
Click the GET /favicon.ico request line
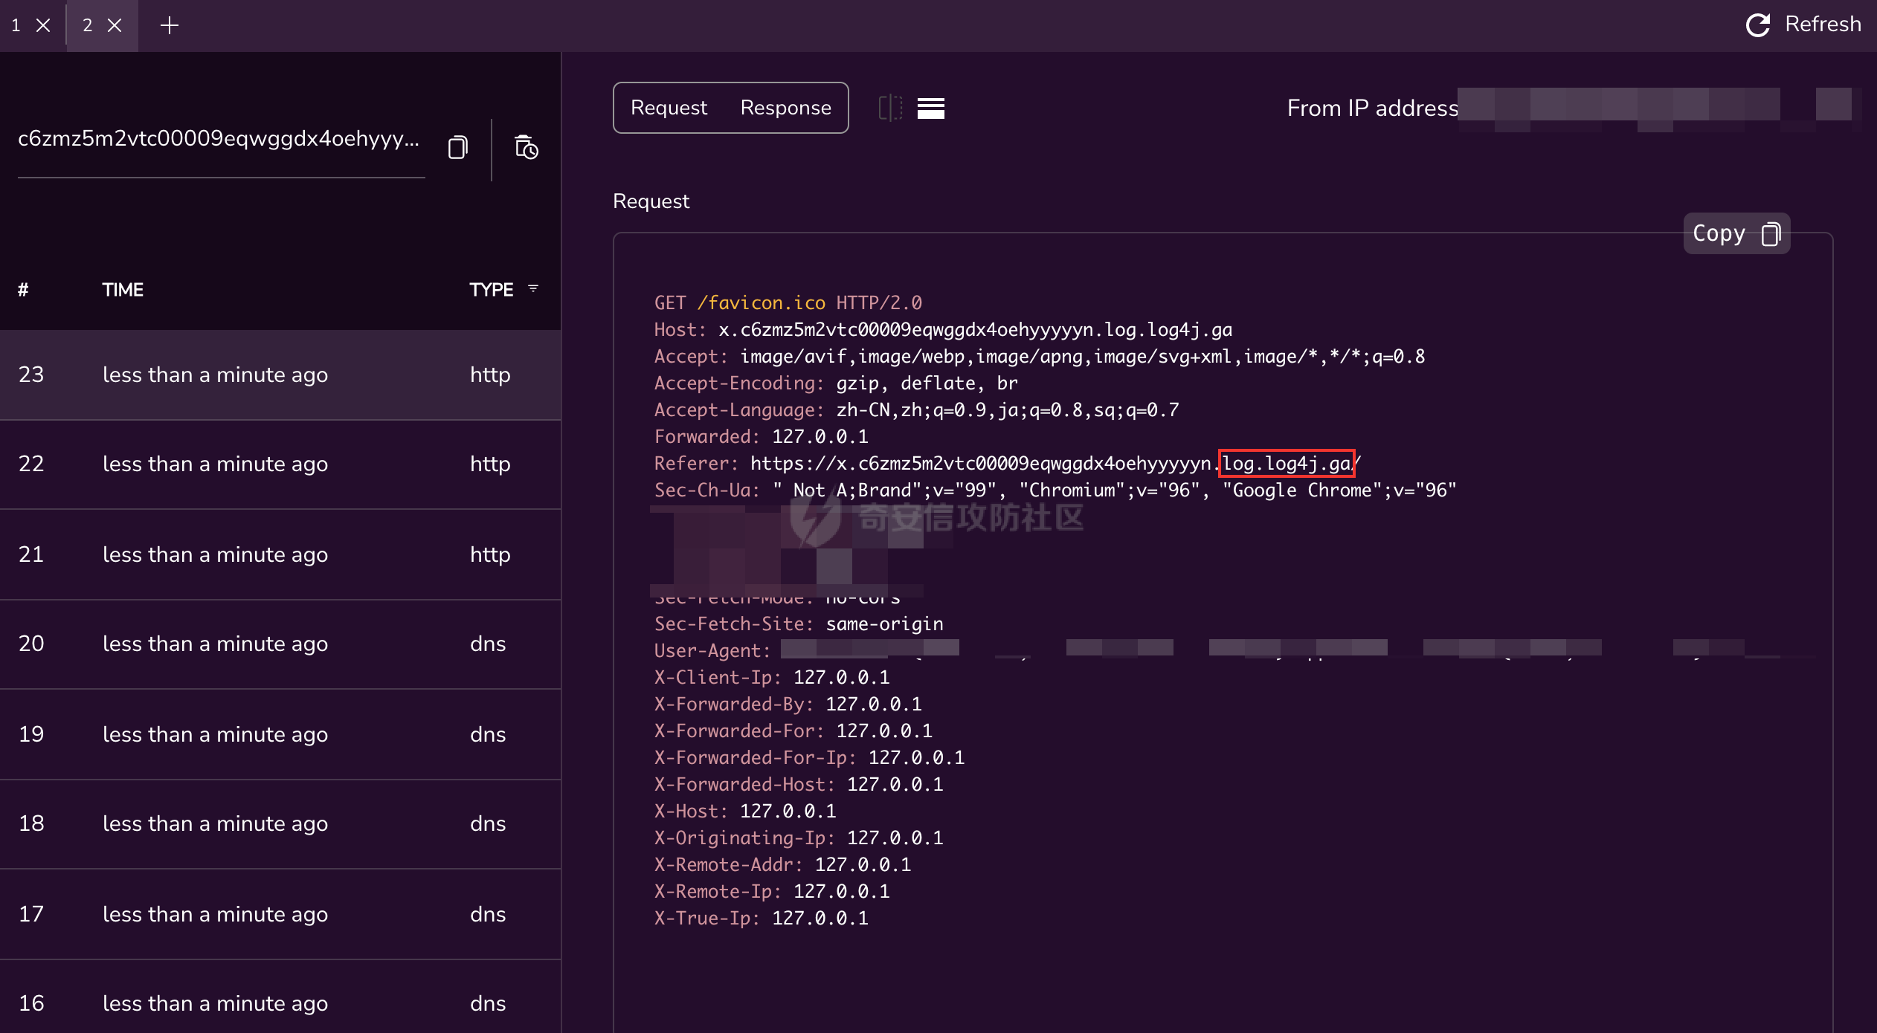[788, 303]
